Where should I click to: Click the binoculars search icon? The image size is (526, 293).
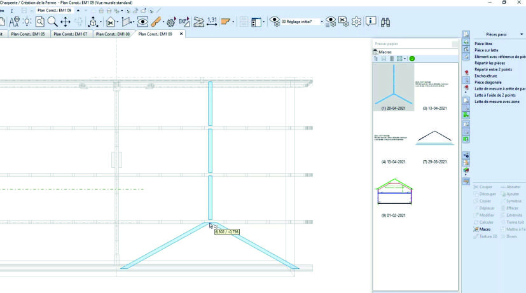coord(385,22)
